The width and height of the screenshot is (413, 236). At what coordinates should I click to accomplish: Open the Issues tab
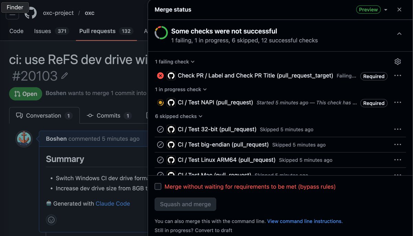pyautogui.click(x=51, y=31)
